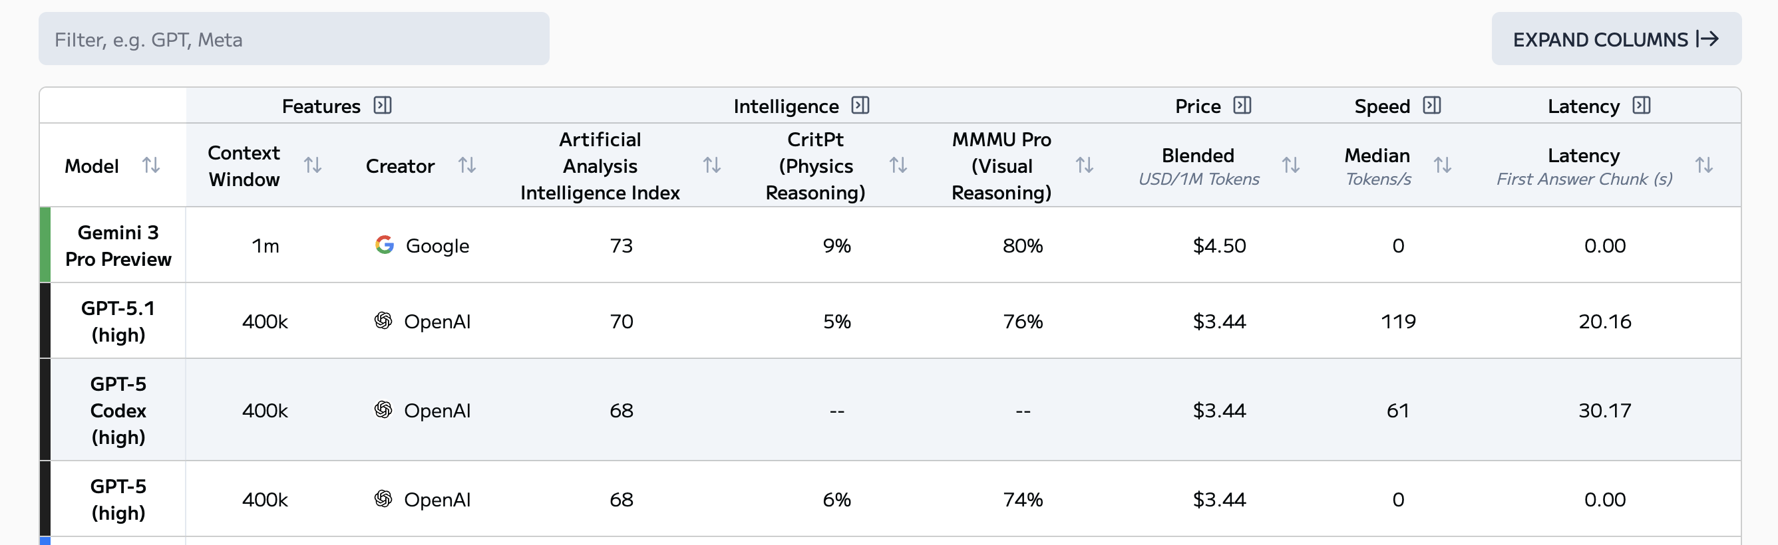Sort by CritPt Physics Reasoning
Viewport: 1778px width, 545px height.
[x=898, y=165]
